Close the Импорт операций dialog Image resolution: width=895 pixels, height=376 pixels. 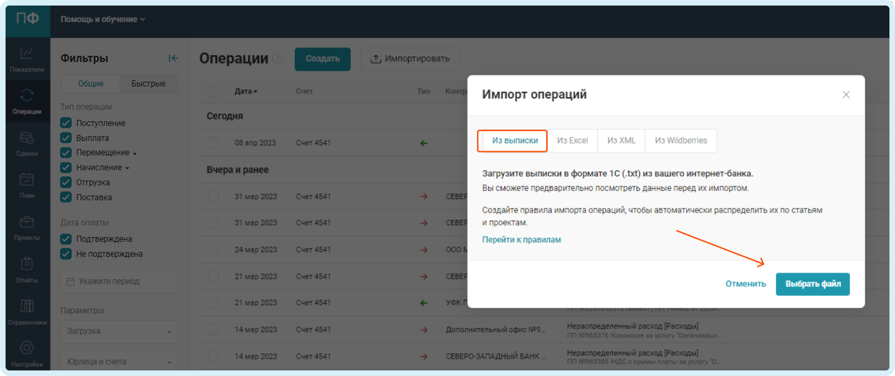[x=846, y=95]
